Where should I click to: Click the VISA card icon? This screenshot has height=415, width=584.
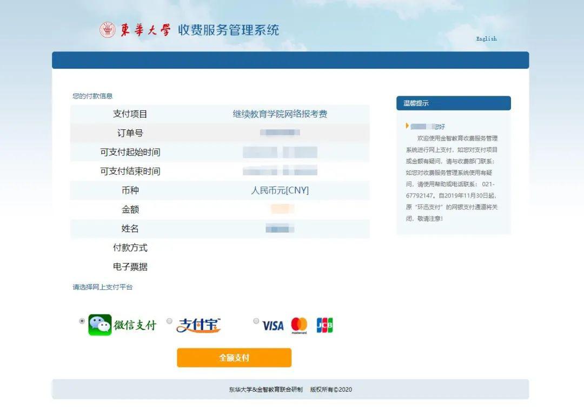pos(273,326)
